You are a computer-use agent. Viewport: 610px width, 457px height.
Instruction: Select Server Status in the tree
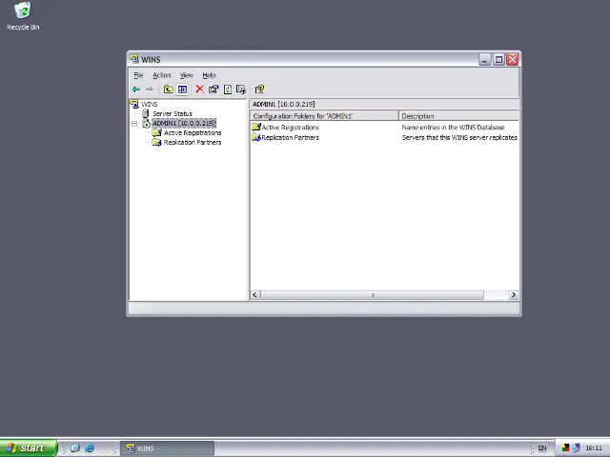(173, 113)
